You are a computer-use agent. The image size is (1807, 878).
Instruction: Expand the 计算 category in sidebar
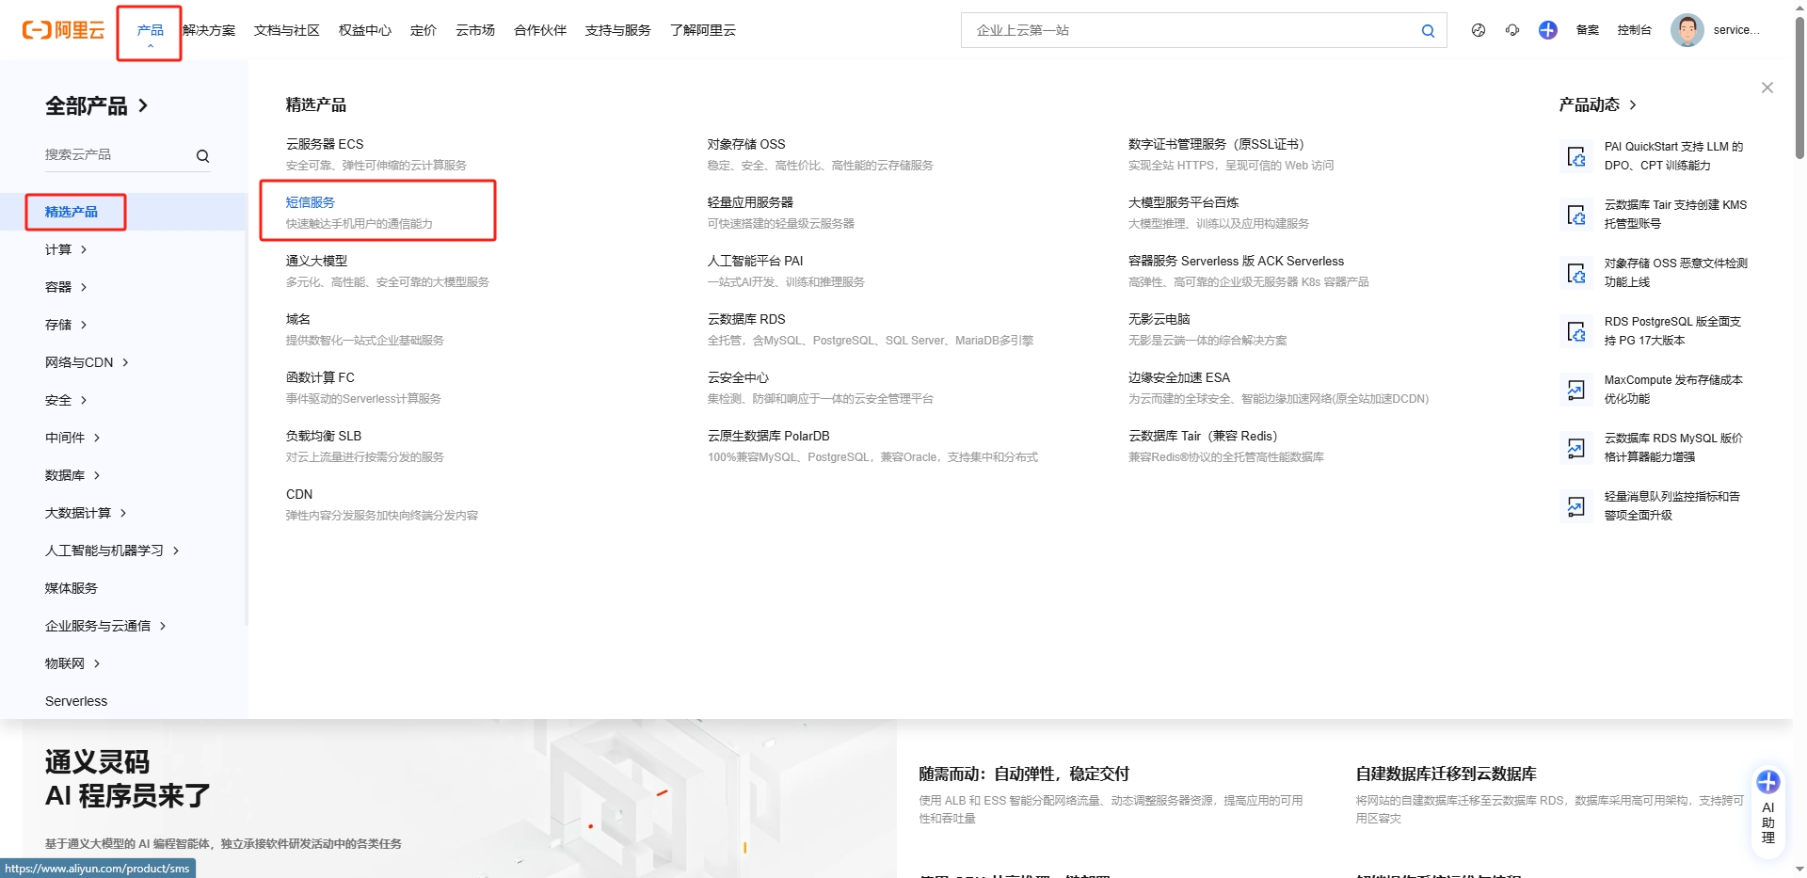(66, 249)
